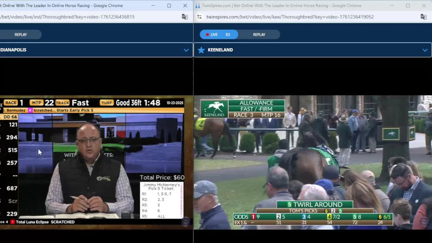
Task: Maximize the left Chrome window
Action: 169,5
